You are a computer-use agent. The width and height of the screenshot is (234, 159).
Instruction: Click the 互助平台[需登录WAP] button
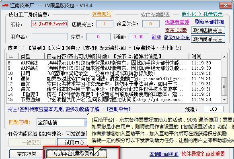(x=76, y=154)
